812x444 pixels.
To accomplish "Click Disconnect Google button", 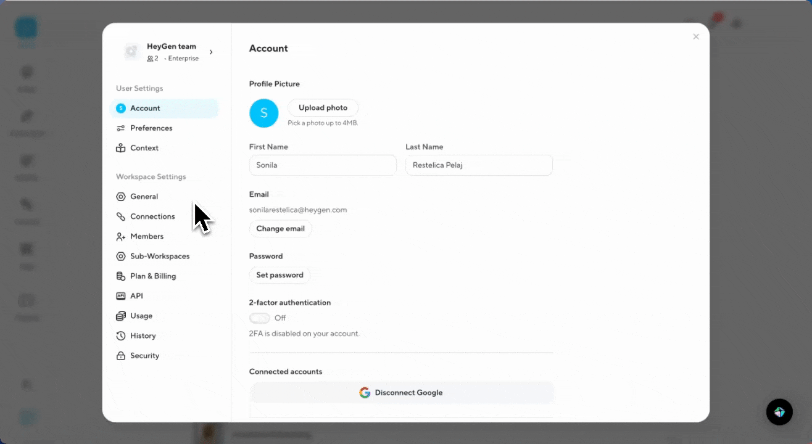I will tap(402, 393).
